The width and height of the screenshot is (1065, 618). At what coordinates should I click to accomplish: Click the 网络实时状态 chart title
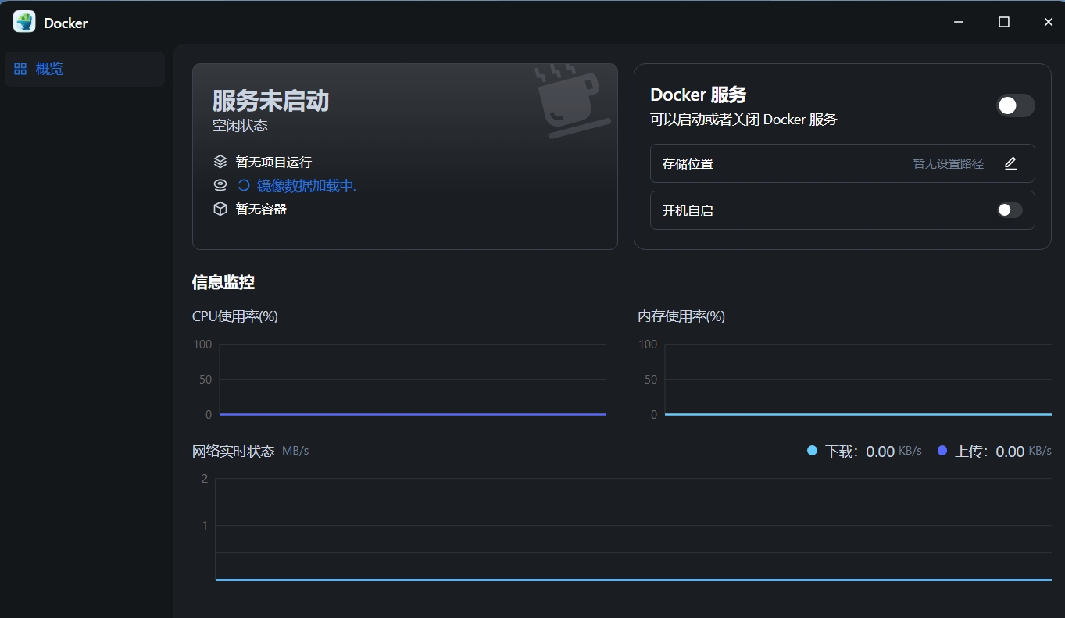[x=234, y=451]
